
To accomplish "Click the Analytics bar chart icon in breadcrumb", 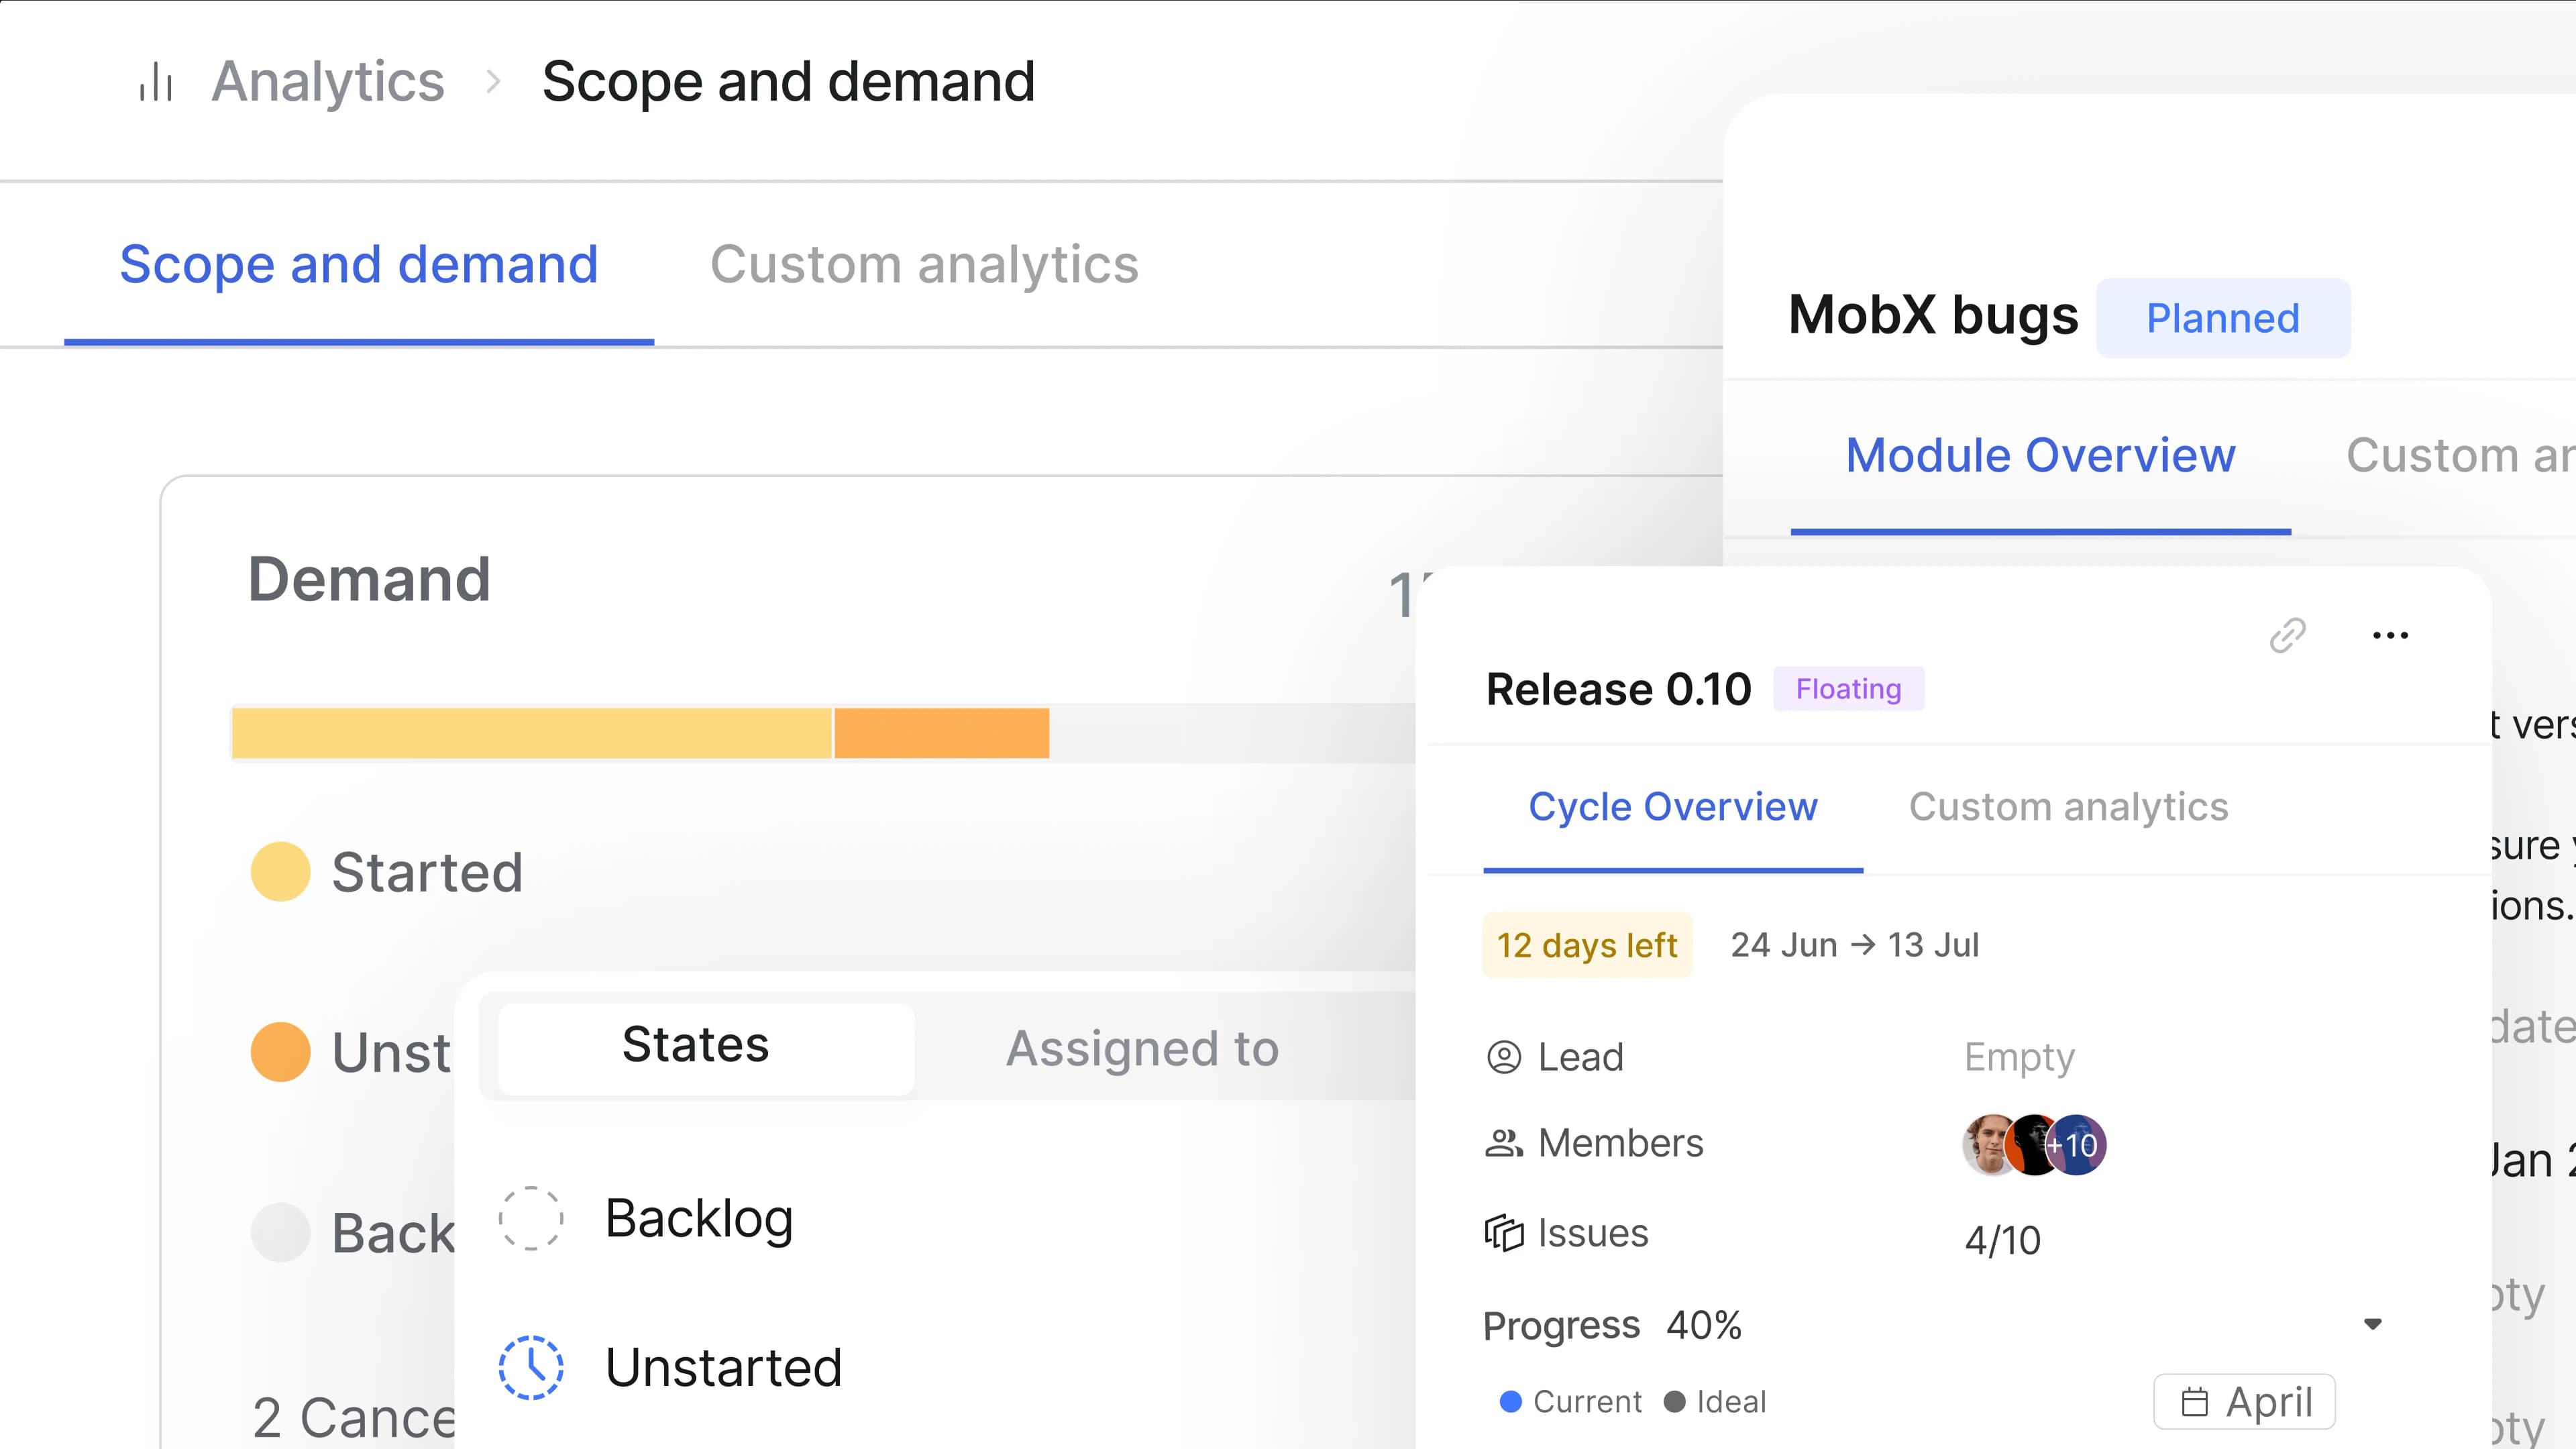I will [155, 82].
